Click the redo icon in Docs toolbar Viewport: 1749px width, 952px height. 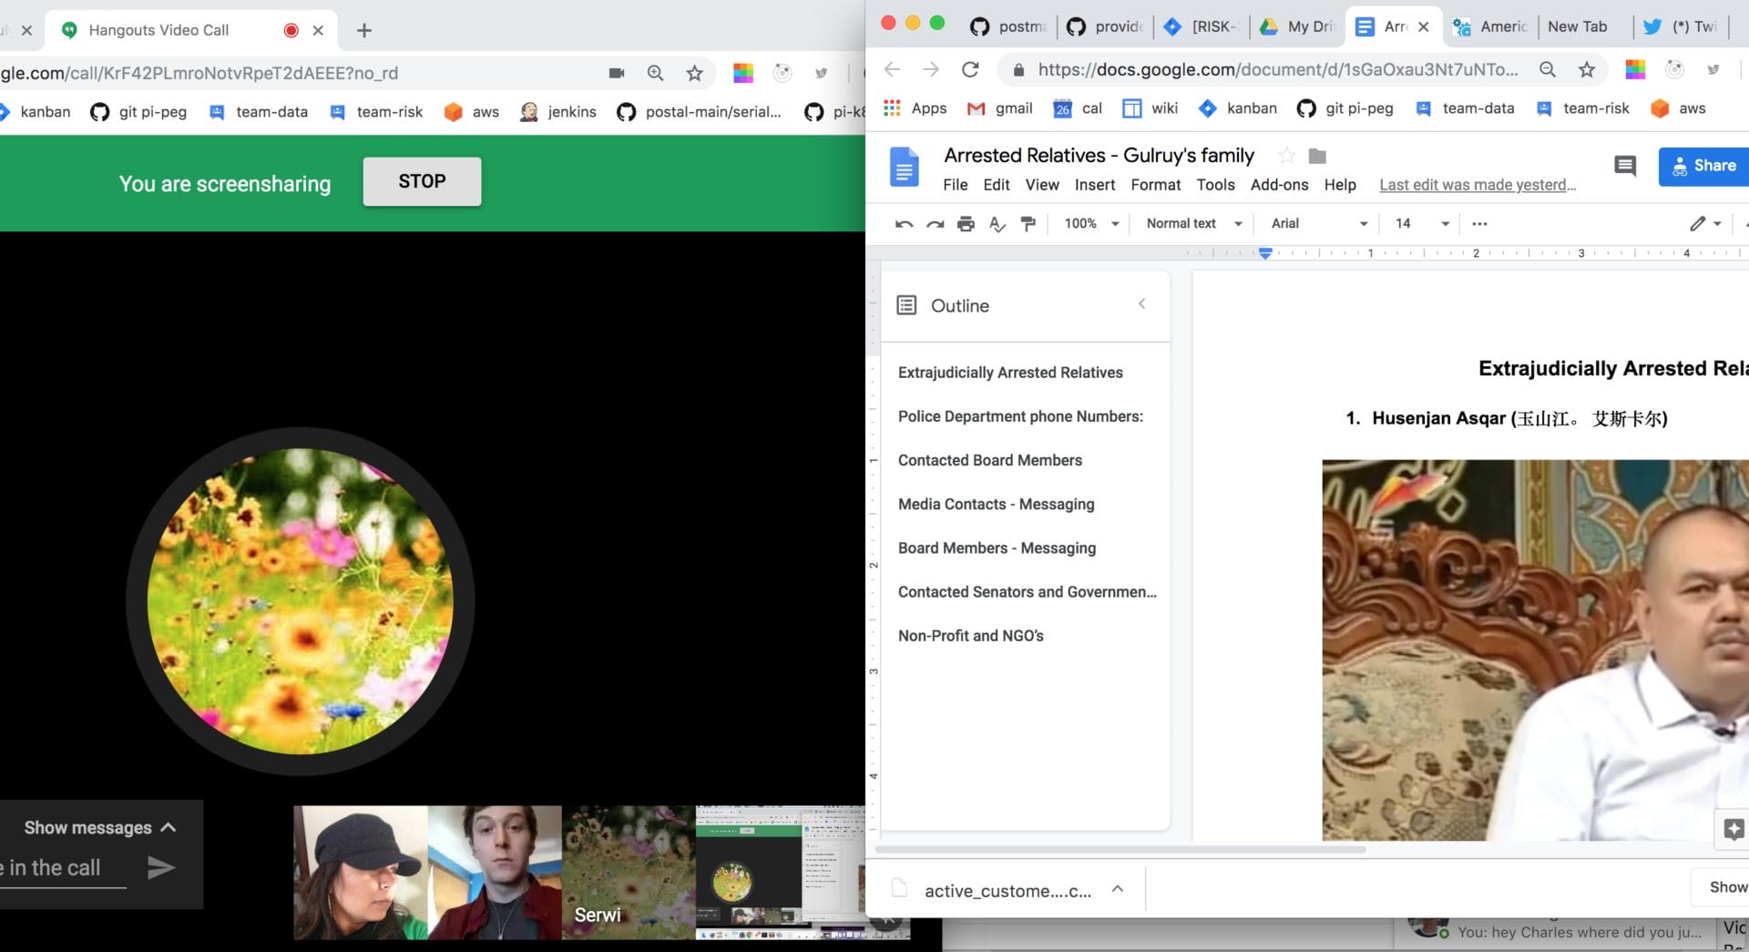(935, 224)
